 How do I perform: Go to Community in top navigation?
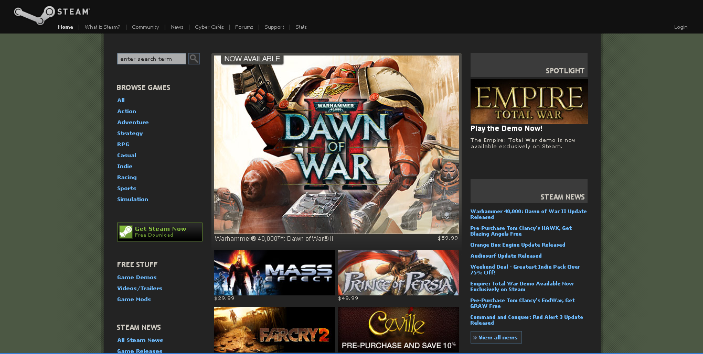145,27
